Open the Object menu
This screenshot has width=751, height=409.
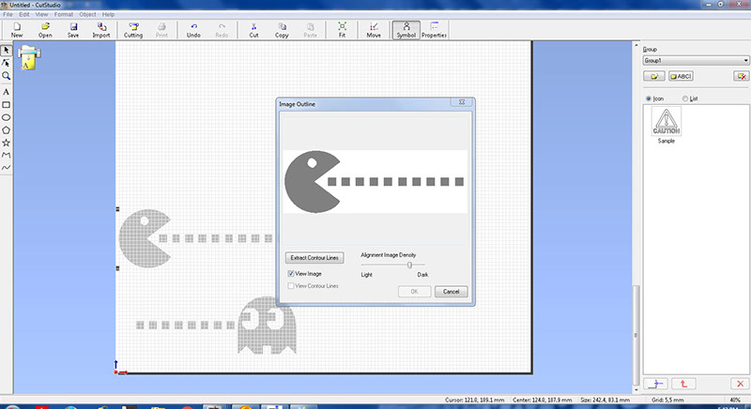(x=87, y=14)
